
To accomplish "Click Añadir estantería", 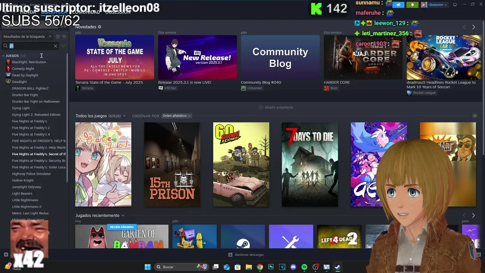I will (x=275, y=107).
